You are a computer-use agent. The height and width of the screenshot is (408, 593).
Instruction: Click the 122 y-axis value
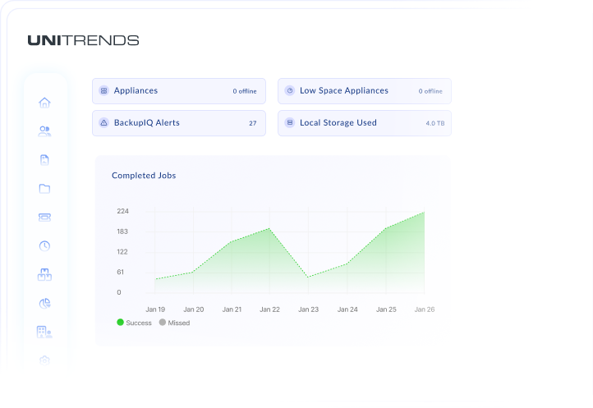click(x=122, y=252)
